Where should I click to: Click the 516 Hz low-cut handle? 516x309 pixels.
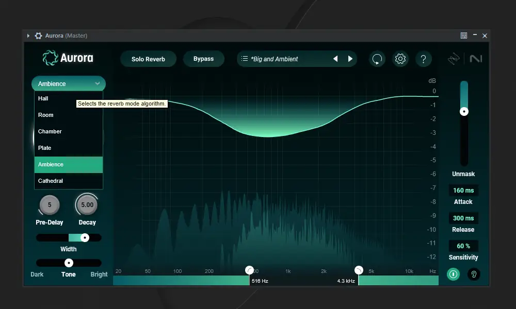click(x=249, y=270)
